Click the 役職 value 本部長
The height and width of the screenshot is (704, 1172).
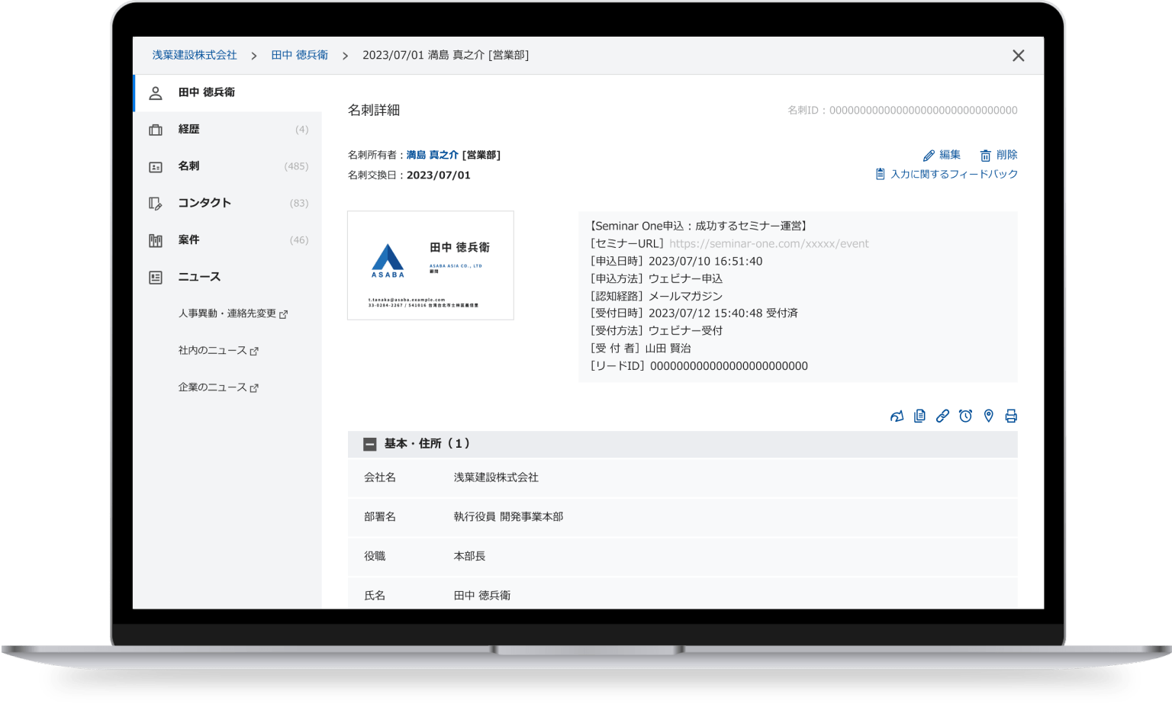tap(469, 557)
